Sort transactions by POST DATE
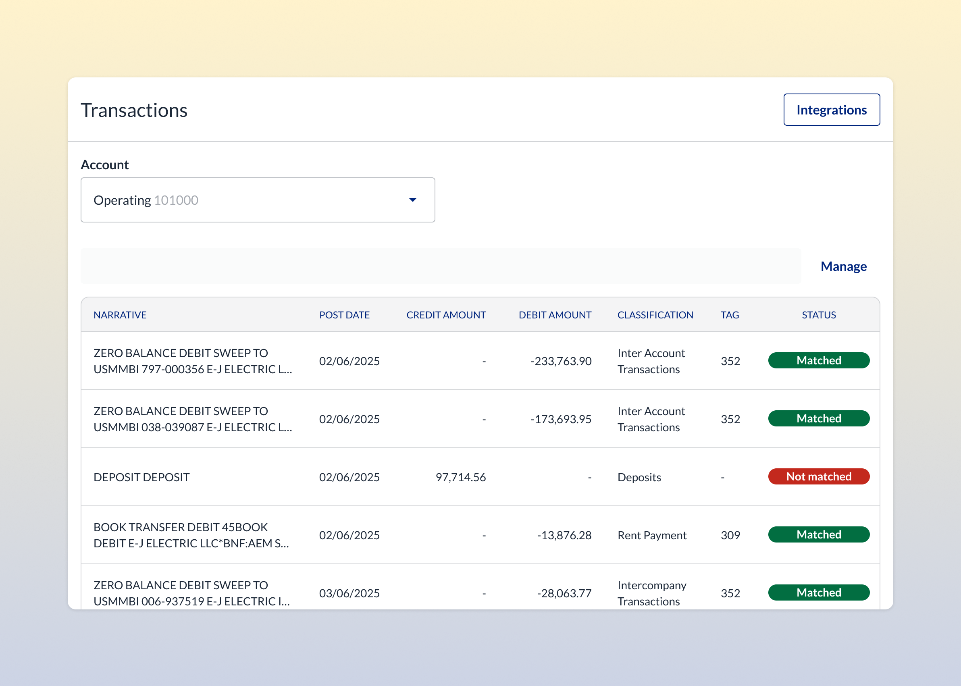The height and width of the screenshot is (686, 961). 344,315
